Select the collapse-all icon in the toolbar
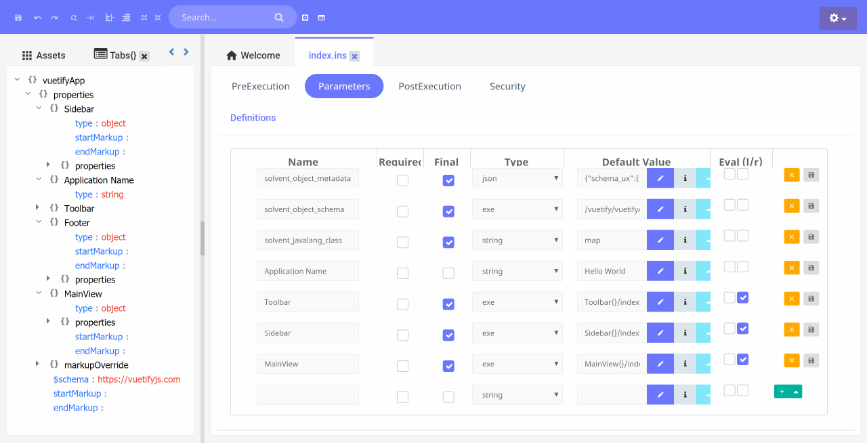Screen dimensions: 867x443 pyautogui.click(x=157, y=17)
